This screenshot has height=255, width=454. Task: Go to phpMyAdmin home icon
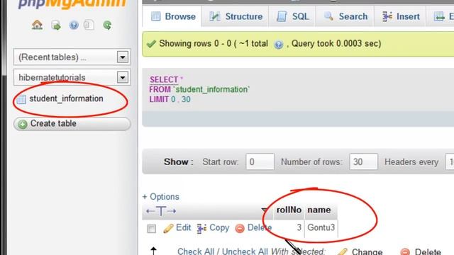tap(37, 25)
